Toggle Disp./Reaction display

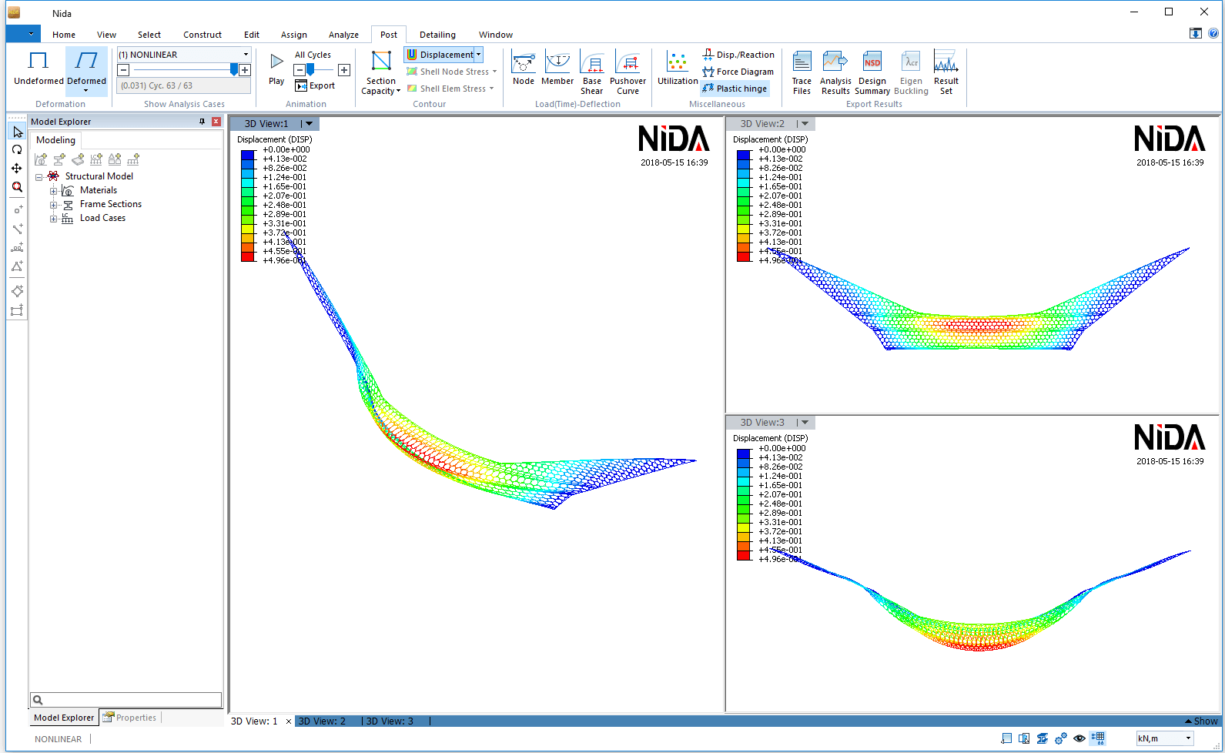point(738,55)
